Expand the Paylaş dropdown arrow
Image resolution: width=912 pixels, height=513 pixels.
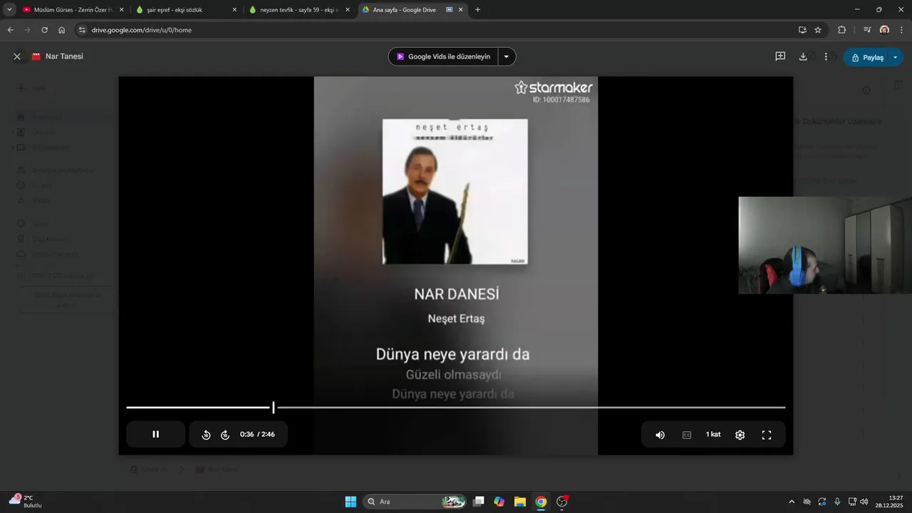tap(896, 57)
